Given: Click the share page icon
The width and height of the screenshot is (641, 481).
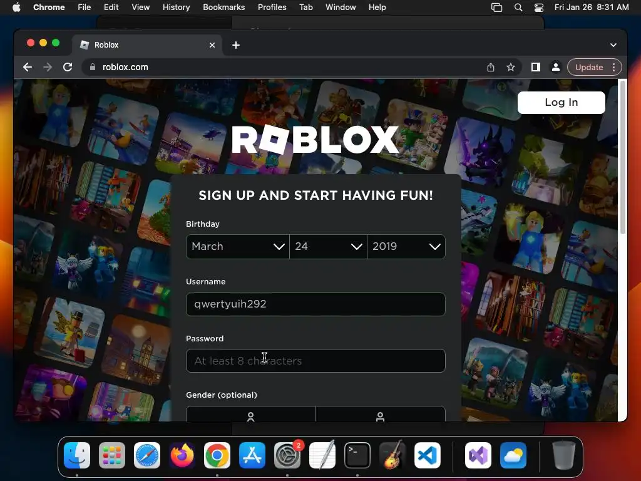Looking at the screenshot, I should pos(491,67).
